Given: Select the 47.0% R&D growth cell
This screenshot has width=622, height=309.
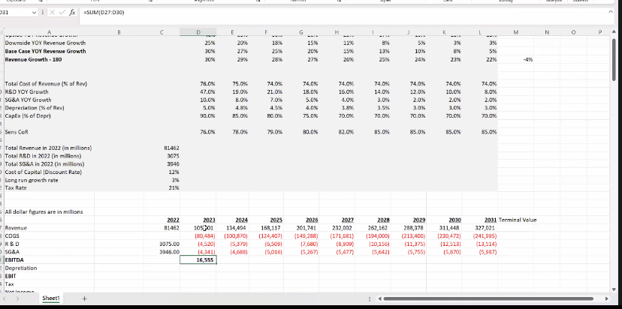Looking at the screenshot, I should pos(198,91).
